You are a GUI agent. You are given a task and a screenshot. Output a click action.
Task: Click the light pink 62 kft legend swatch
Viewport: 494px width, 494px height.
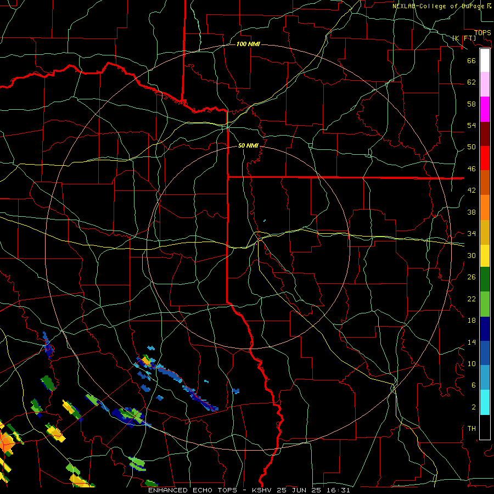click(x=485, y=85)
